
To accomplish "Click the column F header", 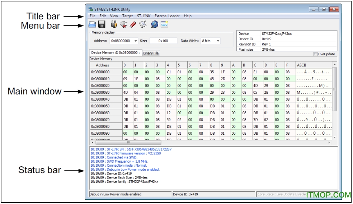I will 290,65.
